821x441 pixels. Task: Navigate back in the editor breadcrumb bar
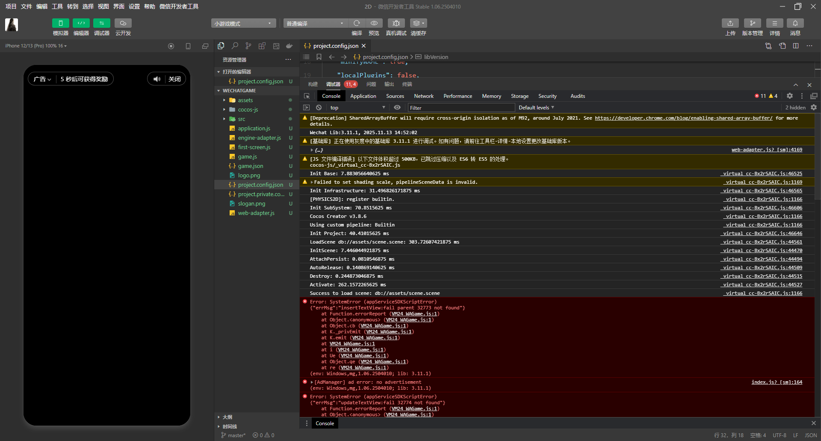pos(331,57)
